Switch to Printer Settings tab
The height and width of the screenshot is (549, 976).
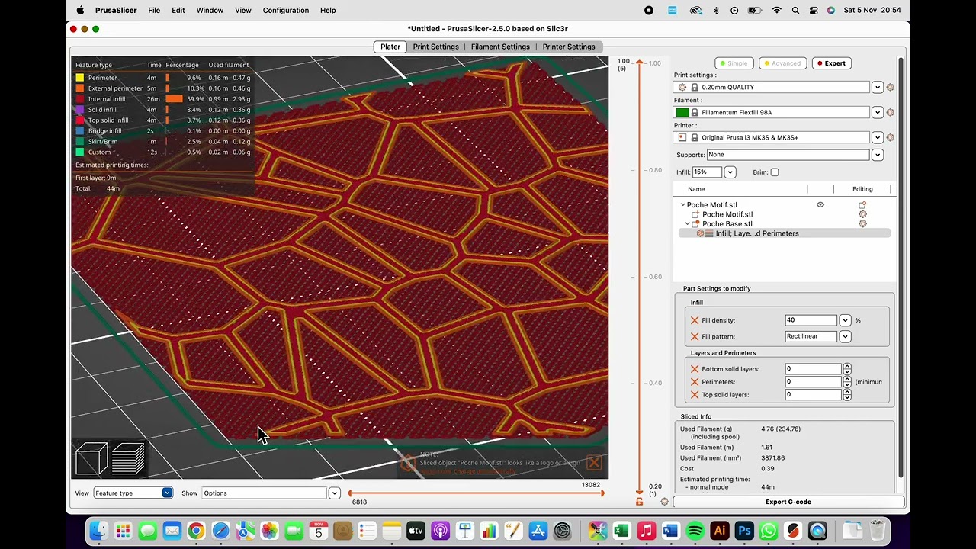[x=569, y=47]
